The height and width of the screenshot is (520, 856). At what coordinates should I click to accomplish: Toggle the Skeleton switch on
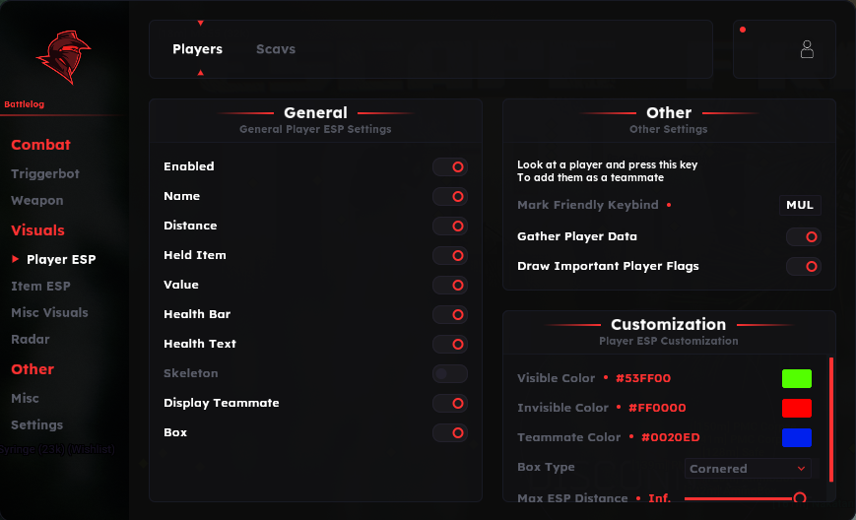click(x=450, y=374)
